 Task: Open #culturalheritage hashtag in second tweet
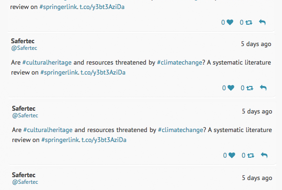point(47,63)
